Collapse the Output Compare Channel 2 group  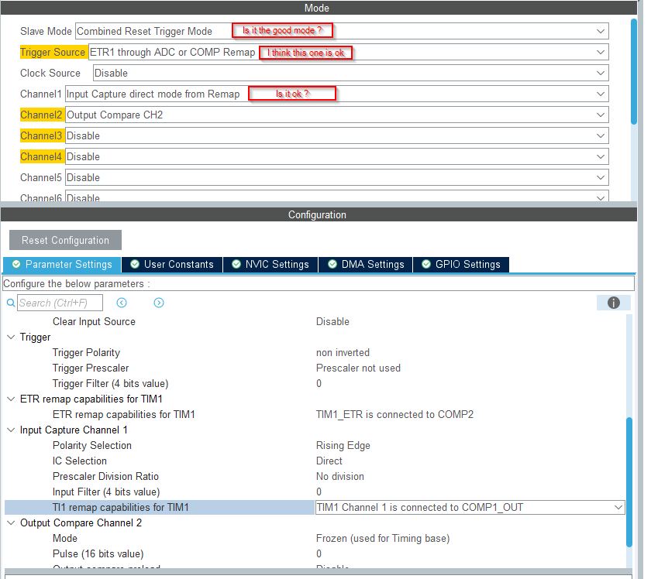11,523
